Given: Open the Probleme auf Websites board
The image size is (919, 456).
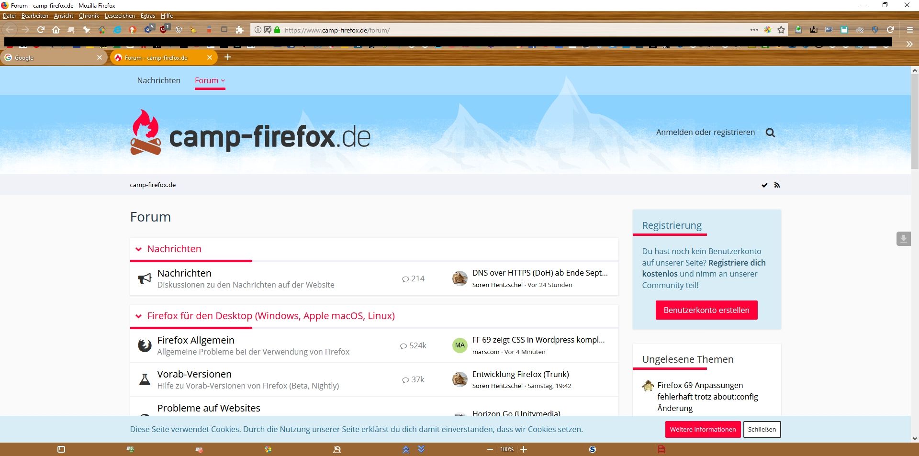Looking at the screenshot, I should click(209, 408).
